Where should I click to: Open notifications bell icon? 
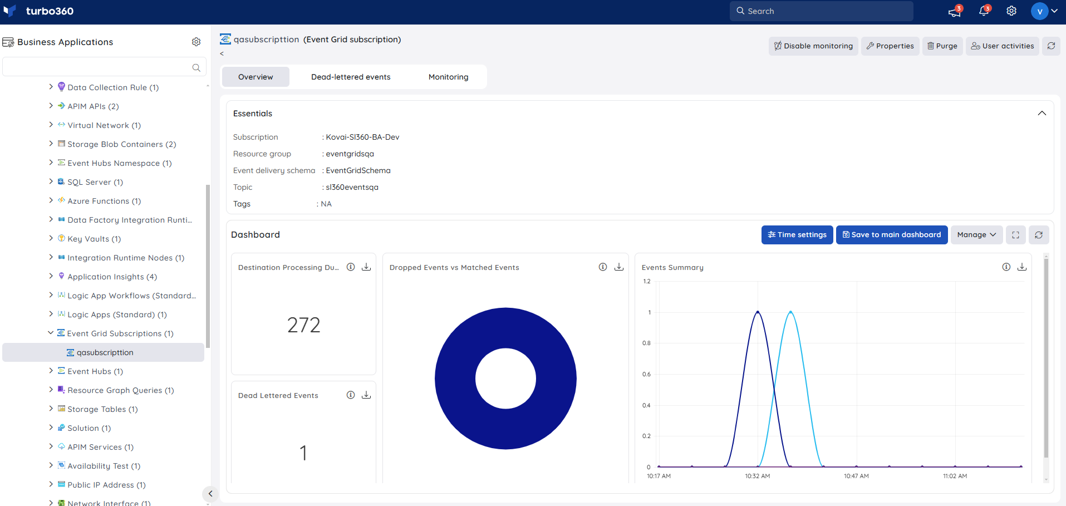pyautogui.click(x=984, y=11)
